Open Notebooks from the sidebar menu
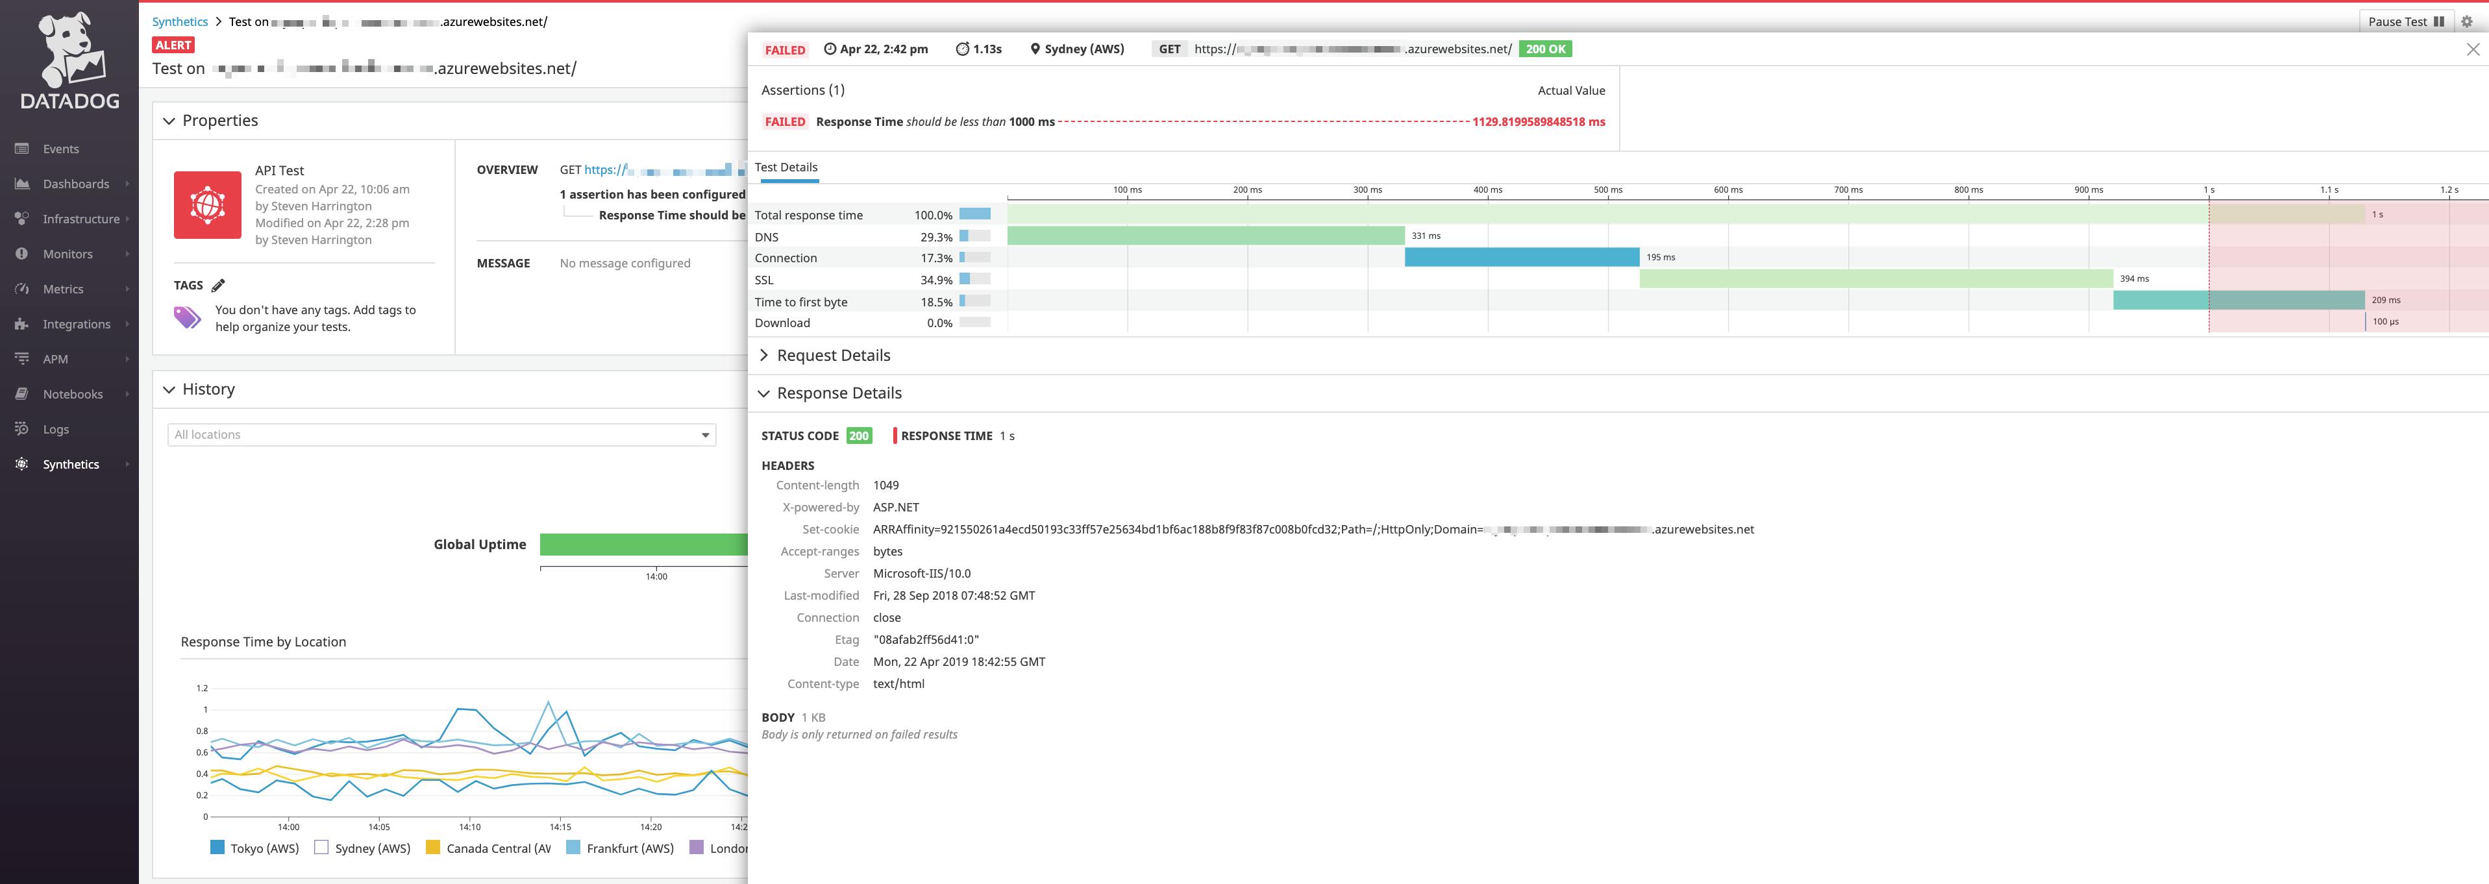This screenshot has height=884, width=2489. pos(21,393)
